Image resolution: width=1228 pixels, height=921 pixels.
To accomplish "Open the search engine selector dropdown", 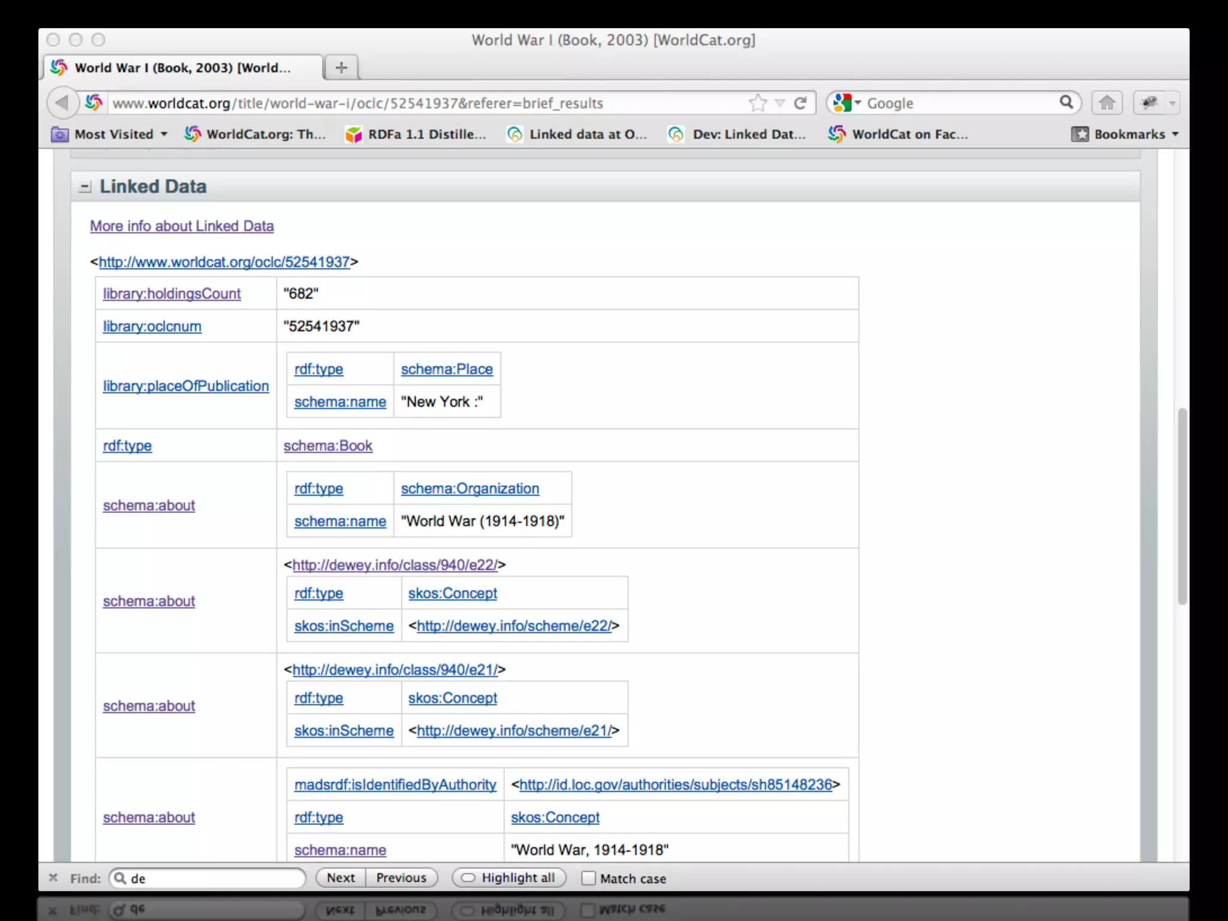I will 847,103.
